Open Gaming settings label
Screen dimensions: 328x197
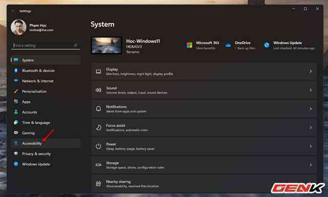29,133
